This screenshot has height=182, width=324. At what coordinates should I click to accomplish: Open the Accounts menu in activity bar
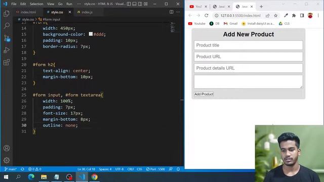click(7, 148)
